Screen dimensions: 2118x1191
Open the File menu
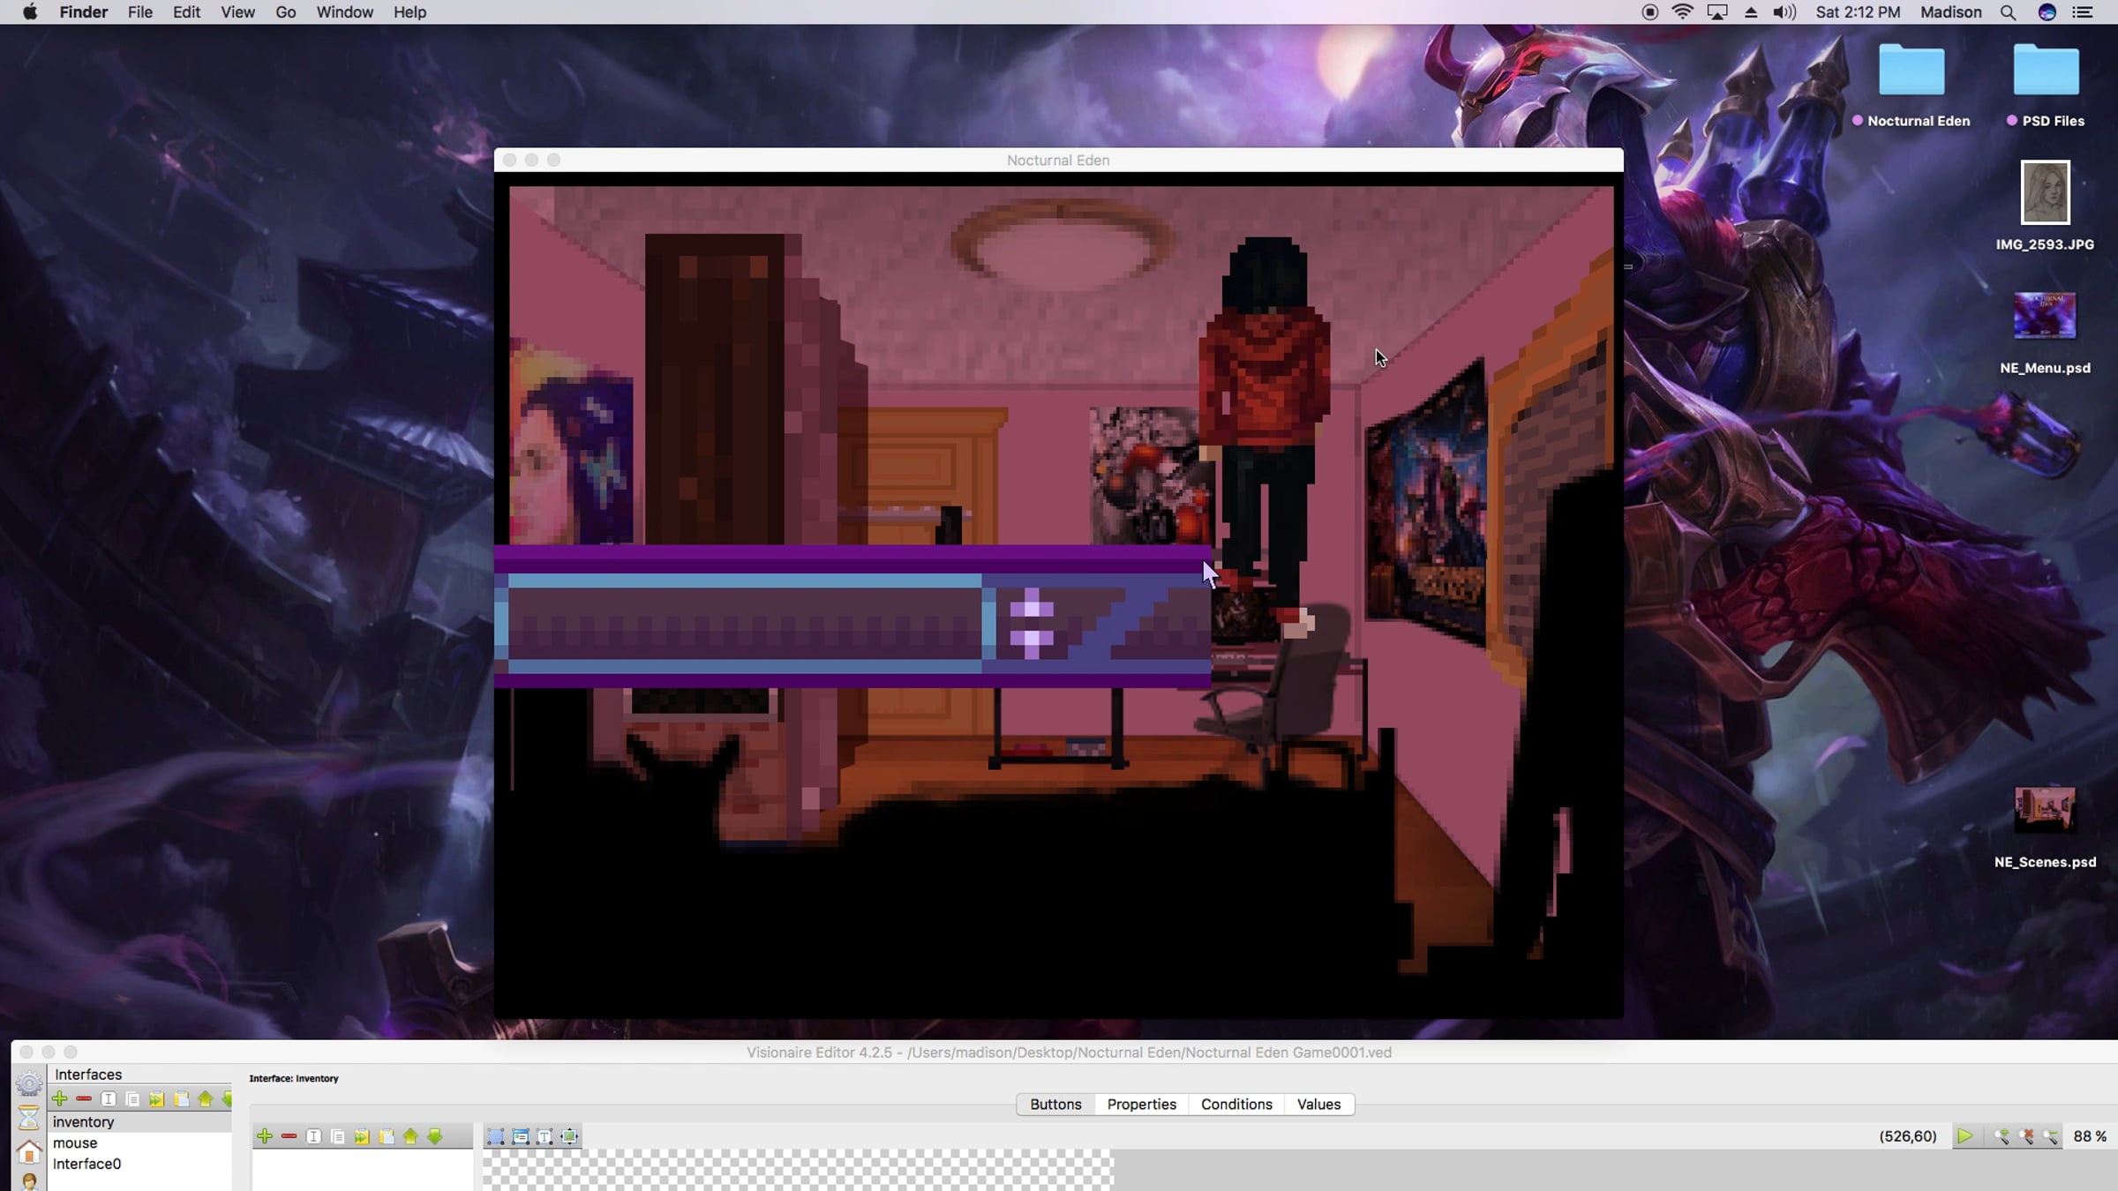pyautogui.click(x=139, y=12)
